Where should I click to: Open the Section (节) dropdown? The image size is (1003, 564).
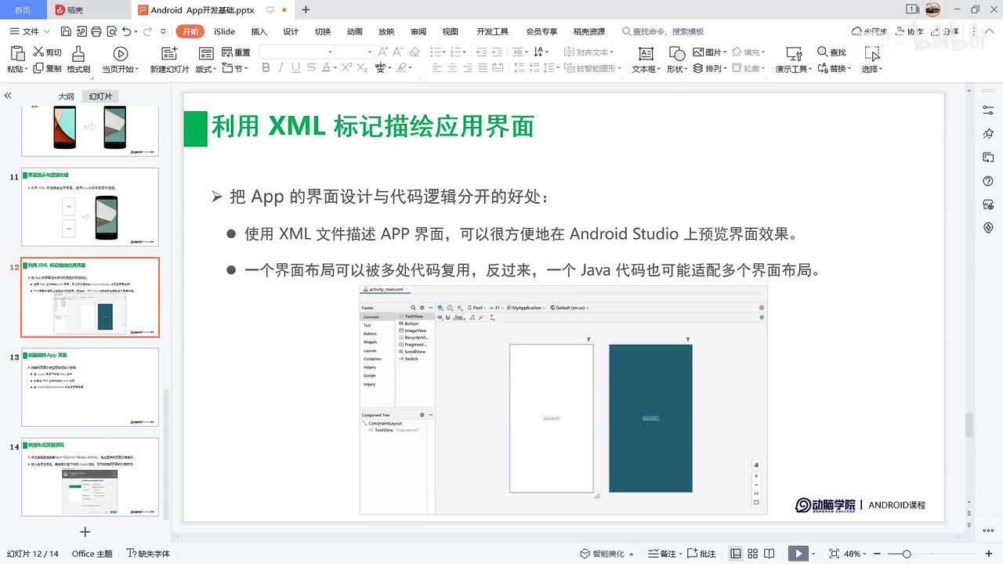pos(236,68)
